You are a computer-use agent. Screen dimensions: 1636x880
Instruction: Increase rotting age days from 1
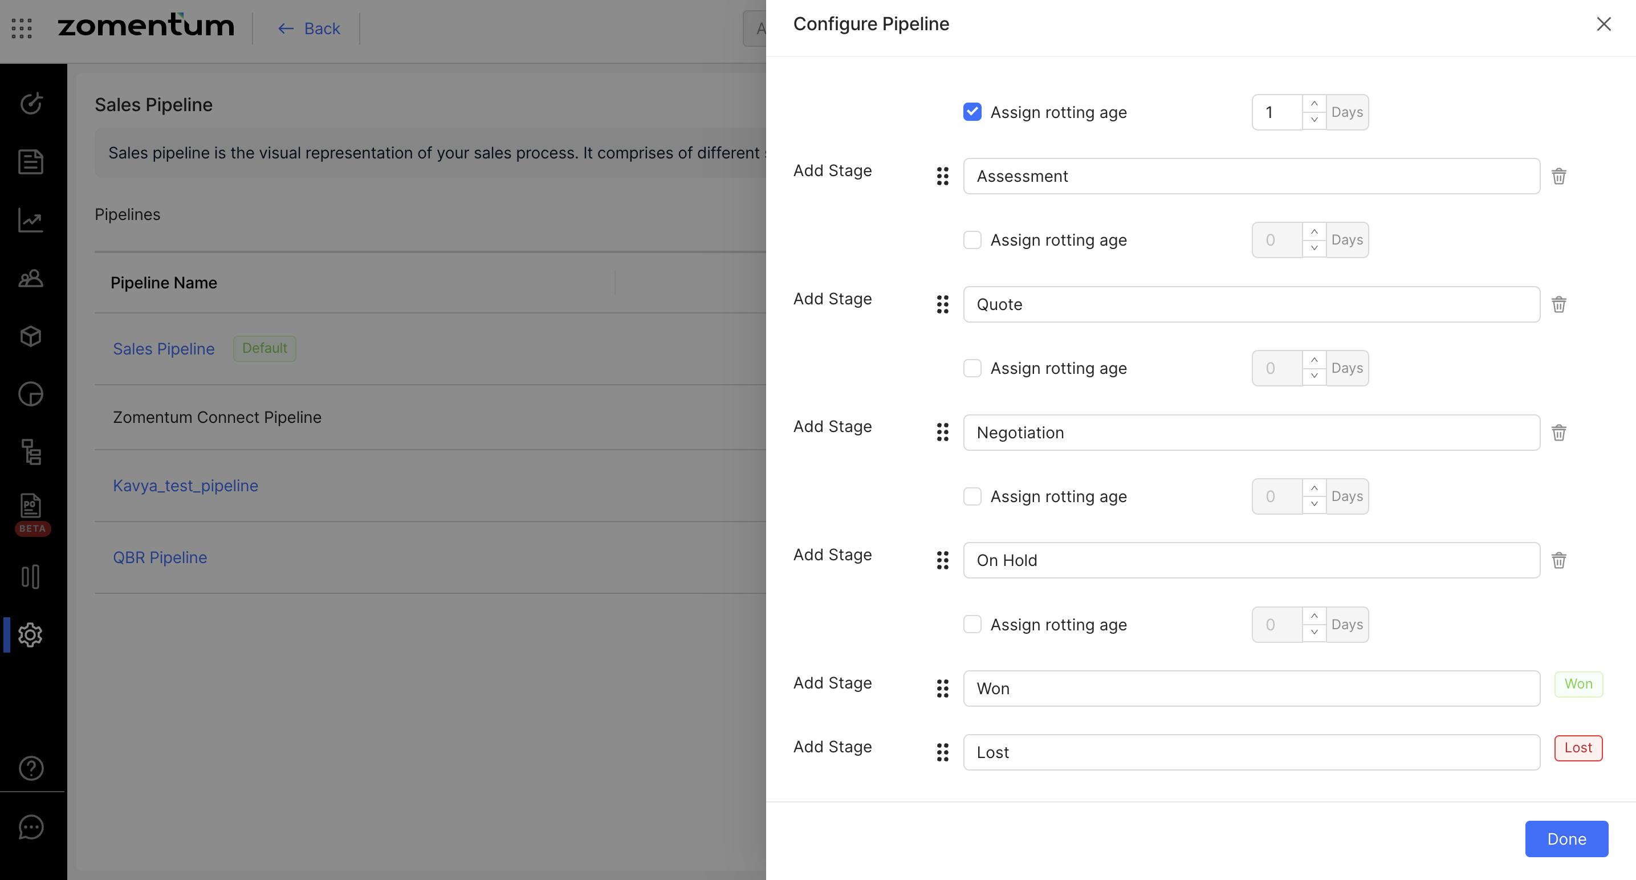point(1314,104)
